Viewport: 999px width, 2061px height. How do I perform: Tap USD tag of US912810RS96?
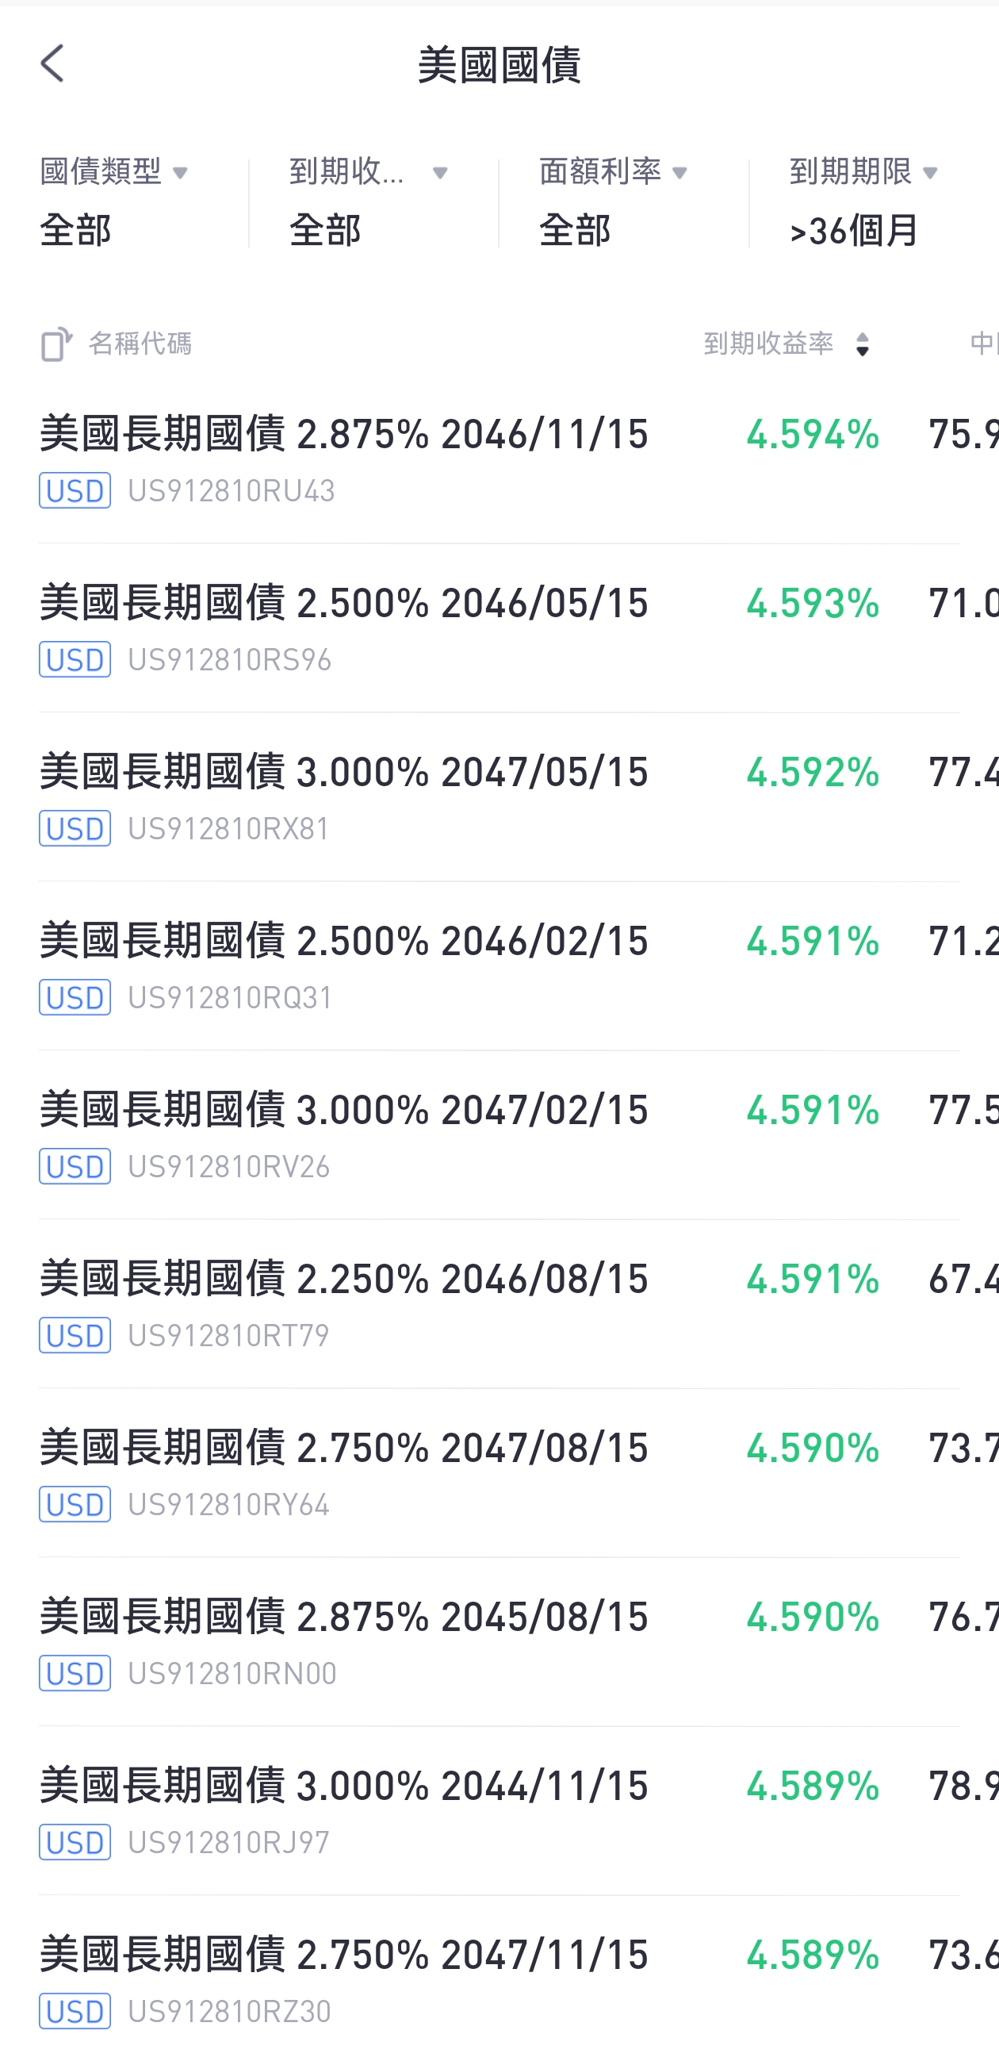point(75,659)
